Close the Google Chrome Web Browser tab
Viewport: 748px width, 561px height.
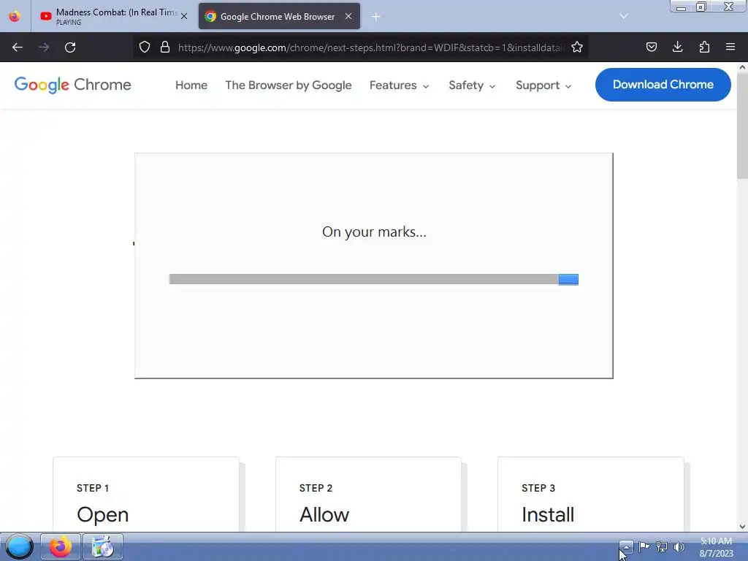click(x=348, y=16)
